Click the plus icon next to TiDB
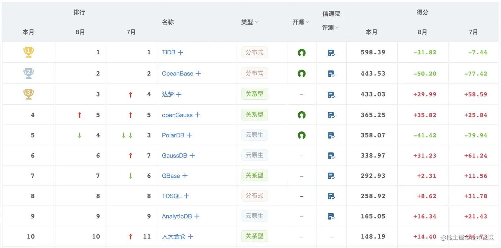The image size is (501, 248). [x=180, y=52]
